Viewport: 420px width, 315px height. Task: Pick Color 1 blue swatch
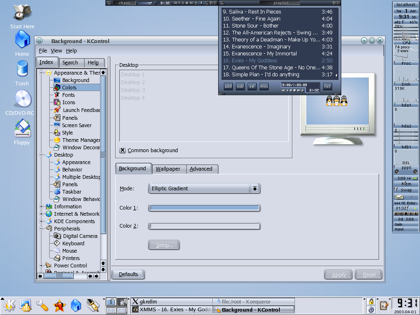coord(204,208)
